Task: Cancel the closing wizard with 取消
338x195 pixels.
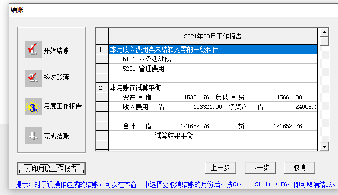Action: (x=300, y=168)
